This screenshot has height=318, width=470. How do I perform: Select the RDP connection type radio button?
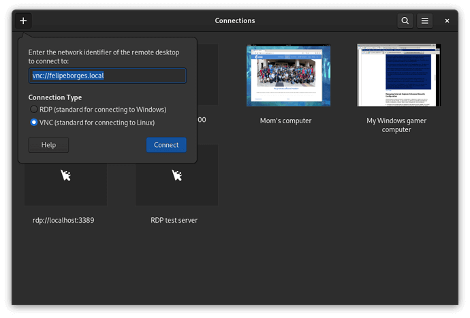[x=34, y=109]
